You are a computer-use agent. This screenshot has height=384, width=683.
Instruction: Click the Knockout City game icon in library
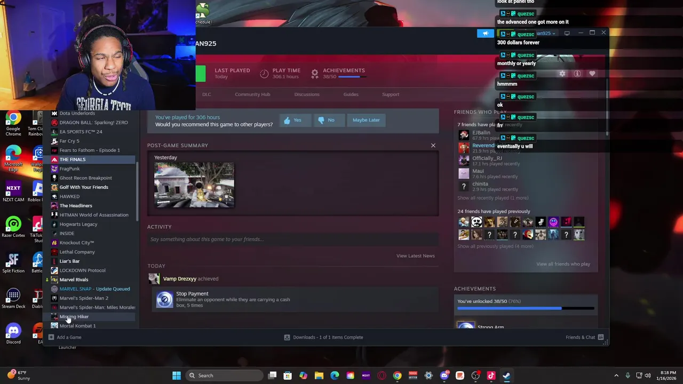click(x=54, y=243)
